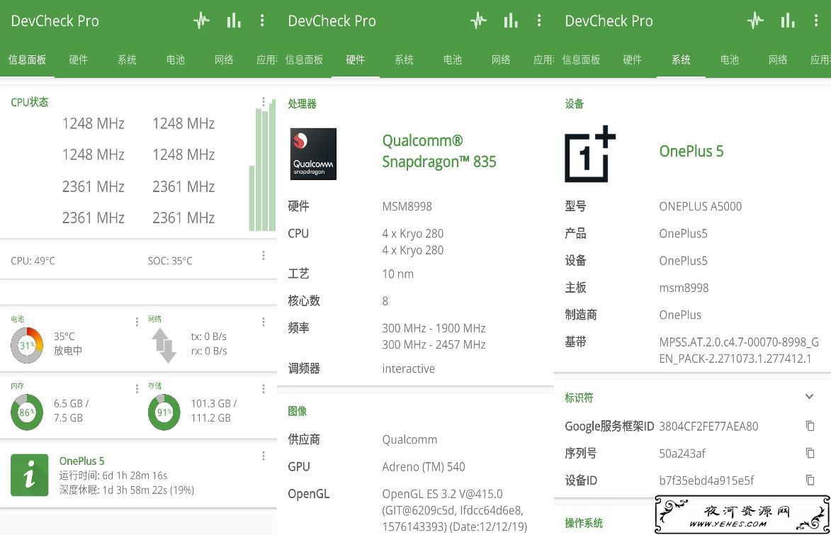
Task: Tap the 10 nm process value
Action: pos(398,274)
